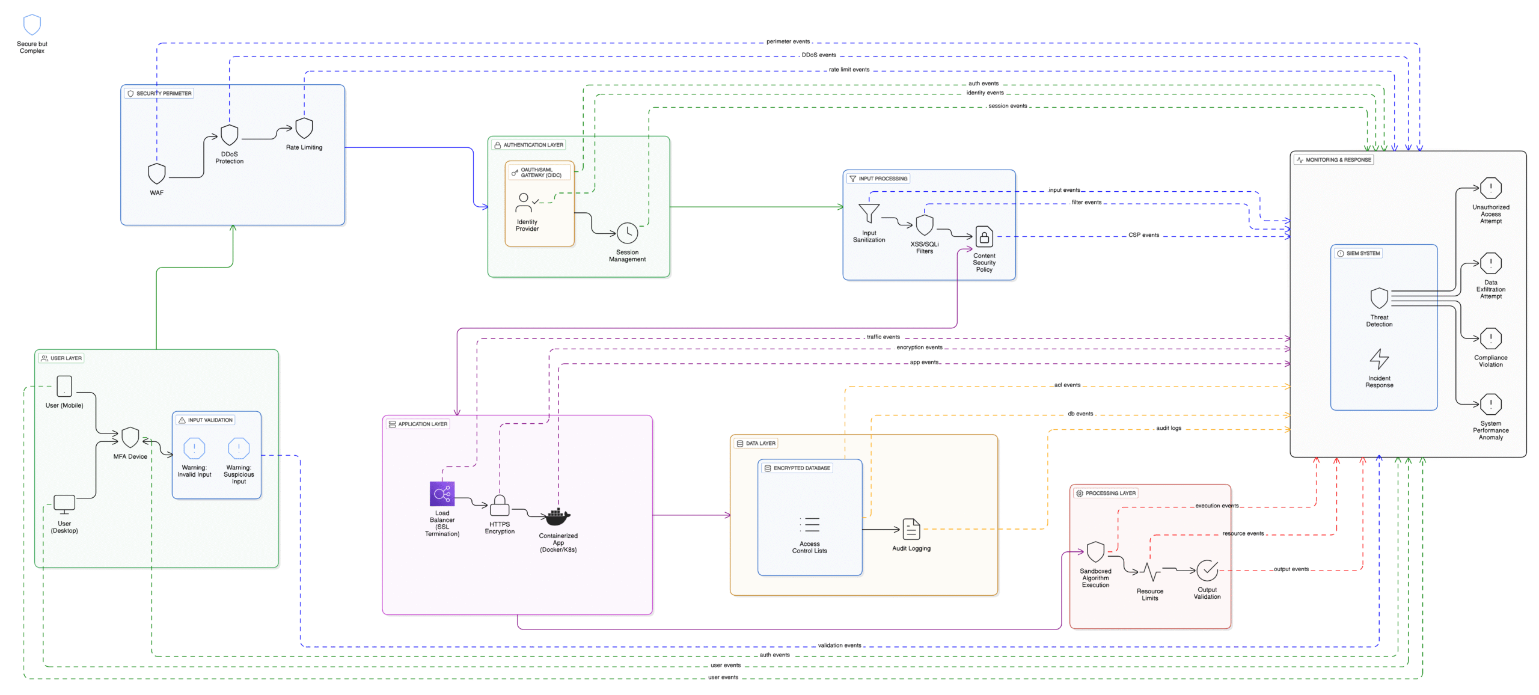Click the Warning: Suspicious Input icon

(239, 449)
